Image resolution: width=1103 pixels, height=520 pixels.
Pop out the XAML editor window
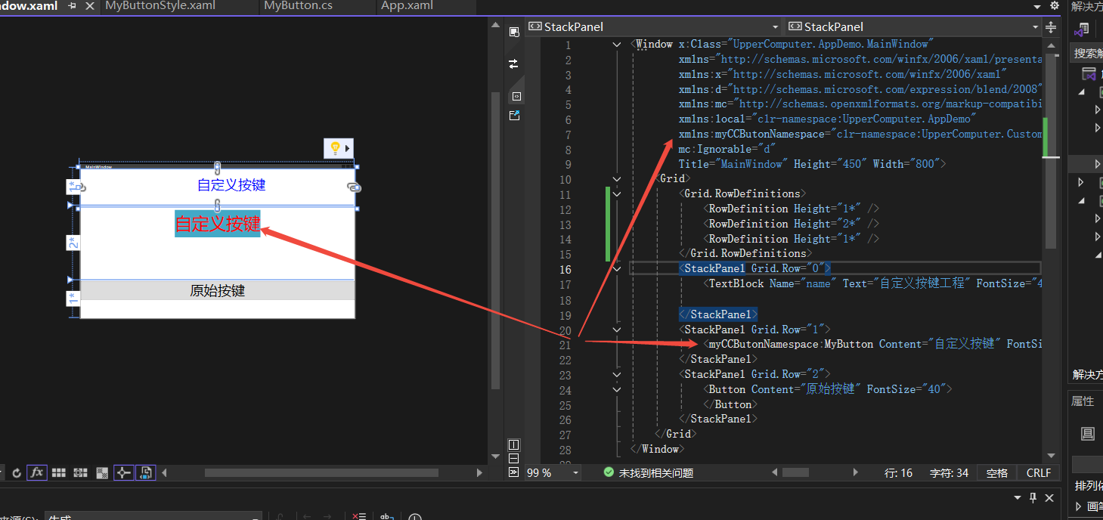514,115
